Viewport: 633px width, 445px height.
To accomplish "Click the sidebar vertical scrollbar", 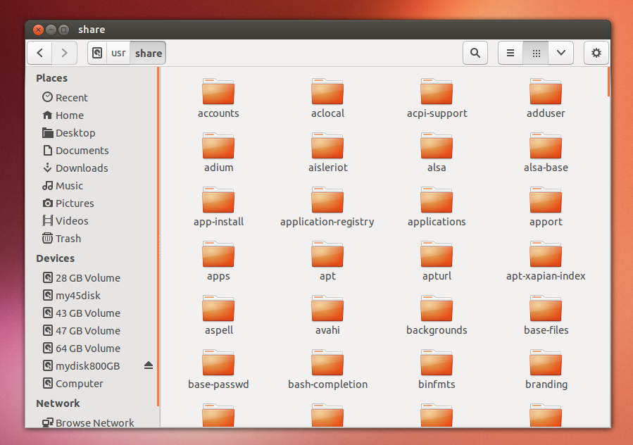I will pos(158,237).
